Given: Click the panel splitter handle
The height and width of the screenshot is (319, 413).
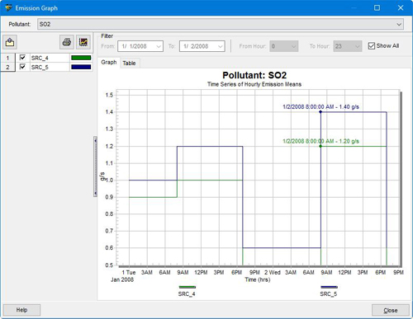Looking at the screenshot, I should click(x=95, y=167).
